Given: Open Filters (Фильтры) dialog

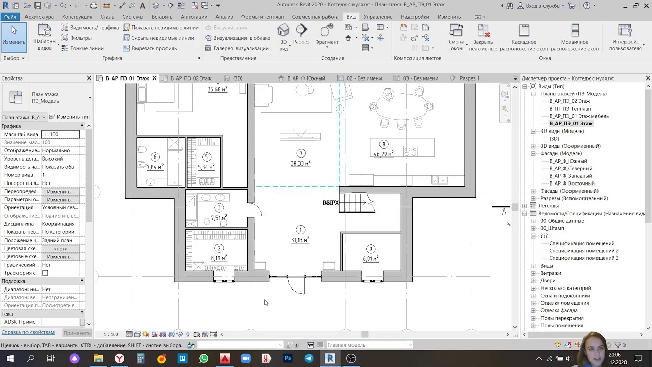Looking at the screenshot, I should click(76, 38).
